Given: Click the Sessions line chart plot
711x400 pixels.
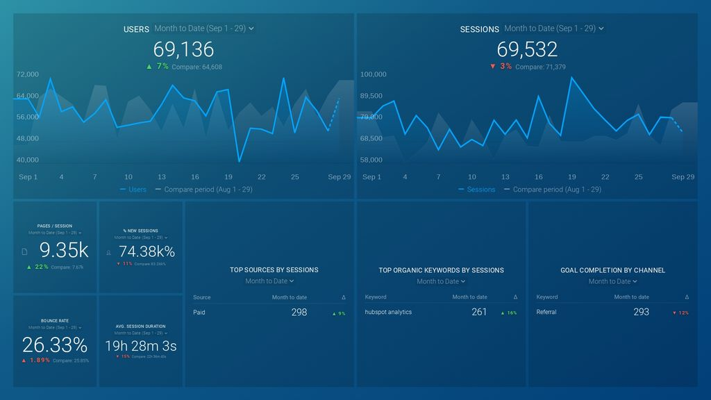Looking at the screenshot, I should pos(528,120).
